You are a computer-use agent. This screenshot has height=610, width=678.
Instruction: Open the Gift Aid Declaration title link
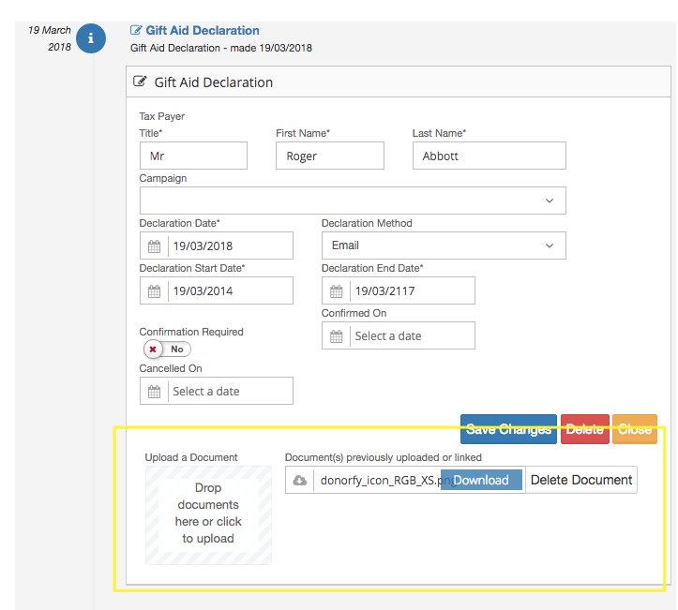point(203,31)
